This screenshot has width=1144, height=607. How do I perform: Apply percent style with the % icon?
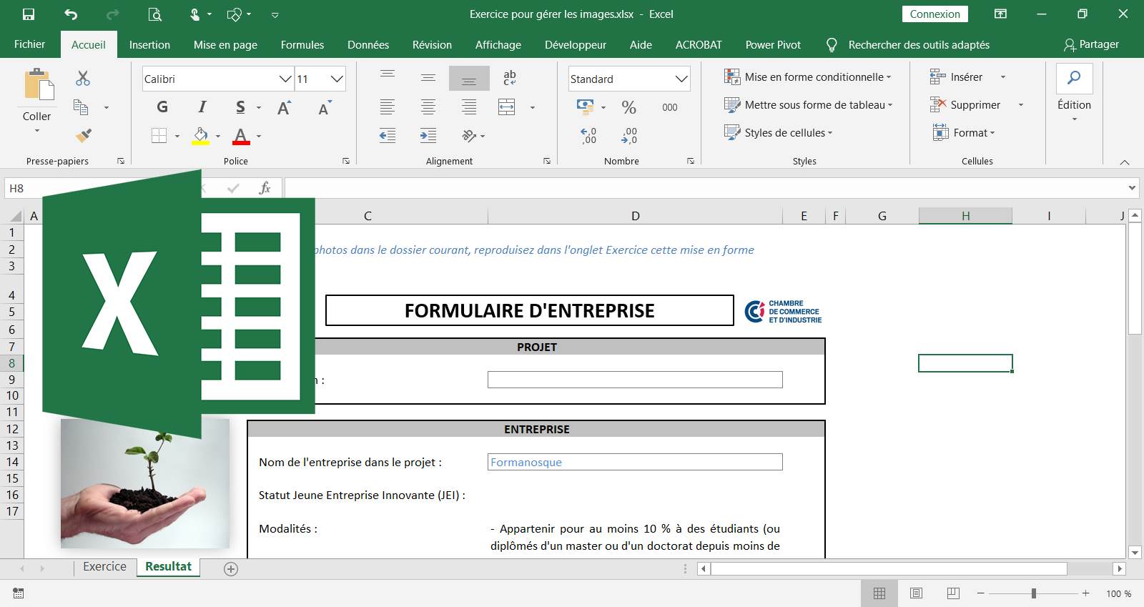(x=628, y=107)
